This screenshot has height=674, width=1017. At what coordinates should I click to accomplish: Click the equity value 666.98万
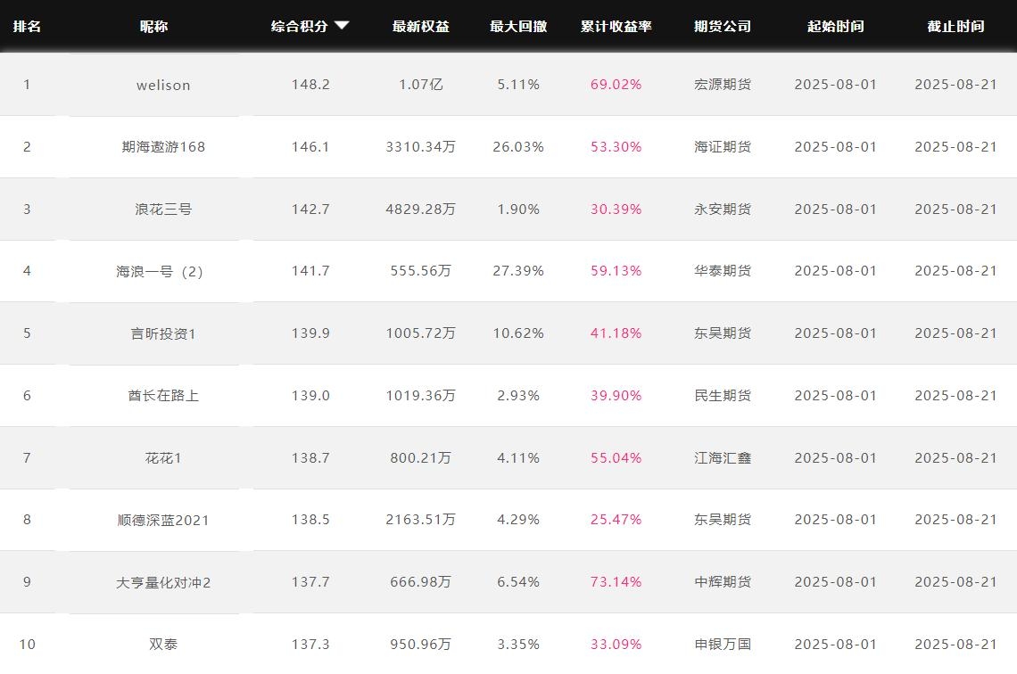point(421,581)
